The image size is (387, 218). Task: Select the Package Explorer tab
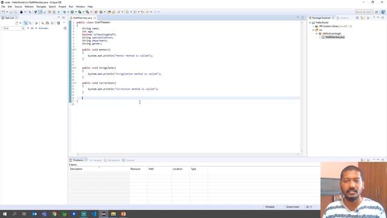(x=321, y=18)
